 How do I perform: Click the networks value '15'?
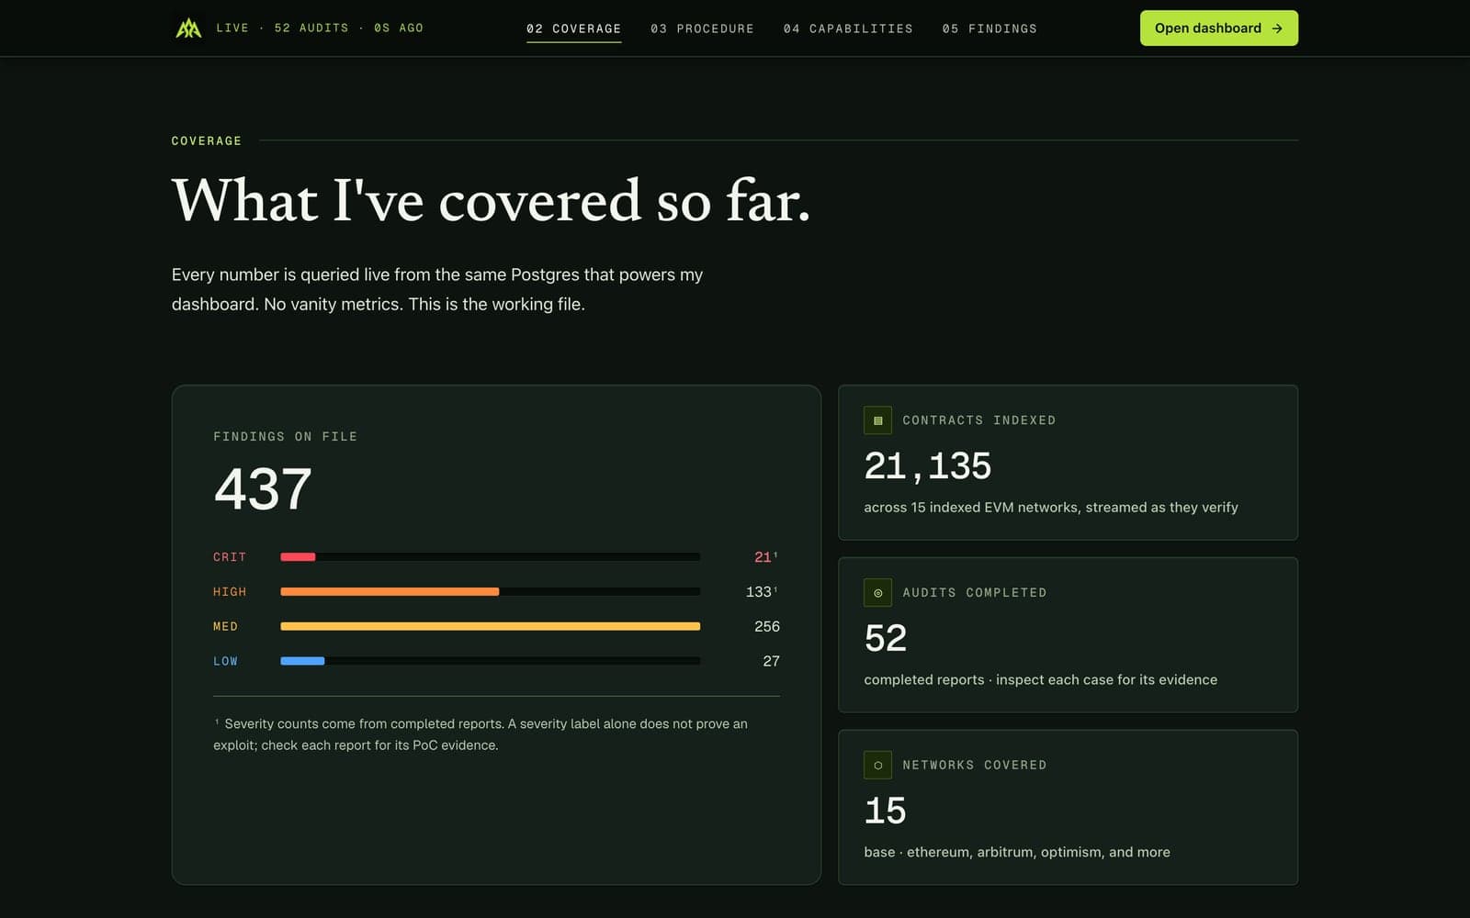pos(885,812)
